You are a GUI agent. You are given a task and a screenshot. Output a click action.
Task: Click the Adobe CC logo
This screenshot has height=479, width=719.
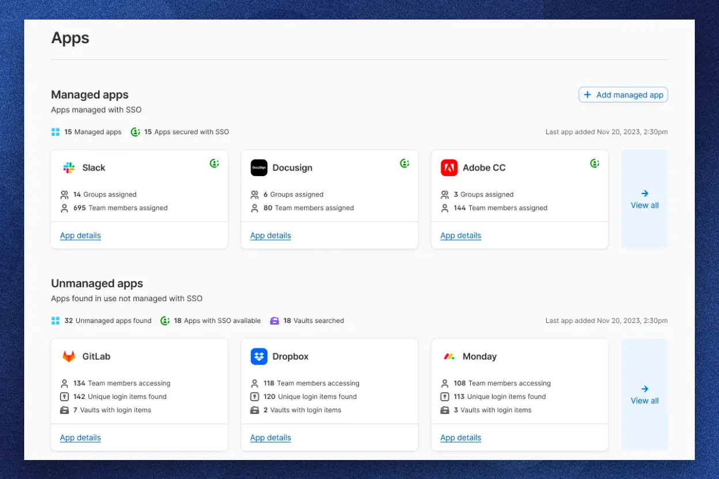(449, 168)
